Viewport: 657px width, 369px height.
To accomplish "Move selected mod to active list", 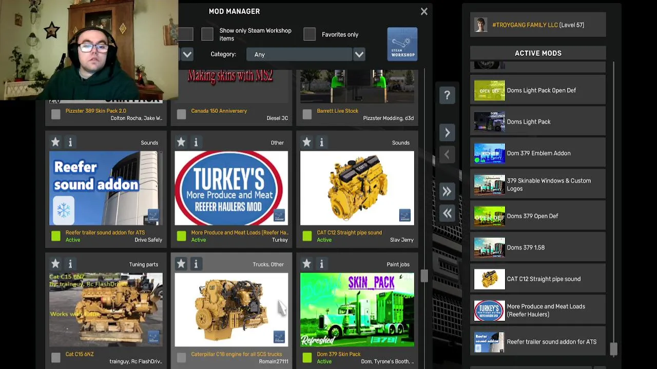I will point(447,133).
